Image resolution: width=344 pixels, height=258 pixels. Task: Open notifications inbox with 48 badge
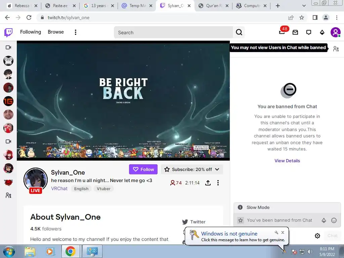click(x=282, y=32)
